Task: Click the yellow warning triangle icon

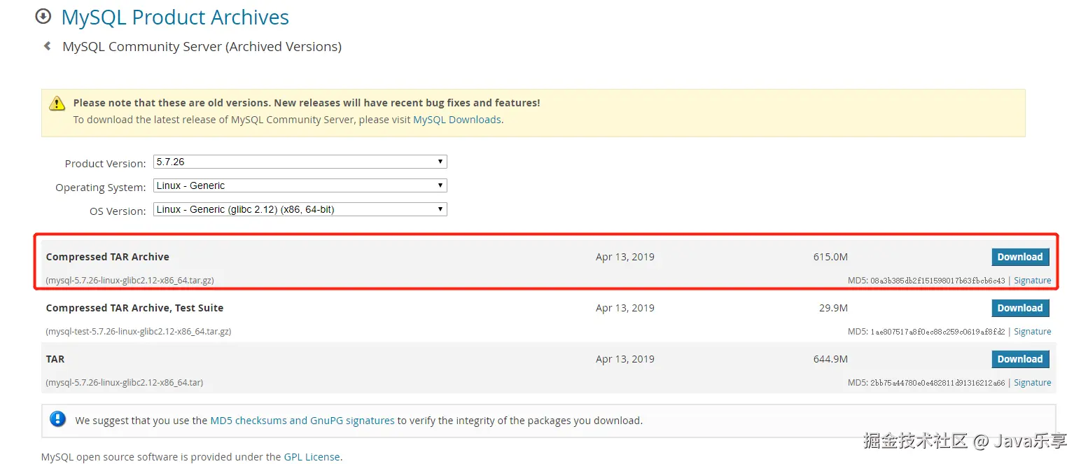Action: [x=57, y=104]
